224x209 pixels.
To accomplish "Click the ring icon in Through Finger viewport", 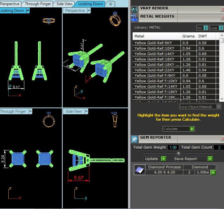I will click(49, 120).
